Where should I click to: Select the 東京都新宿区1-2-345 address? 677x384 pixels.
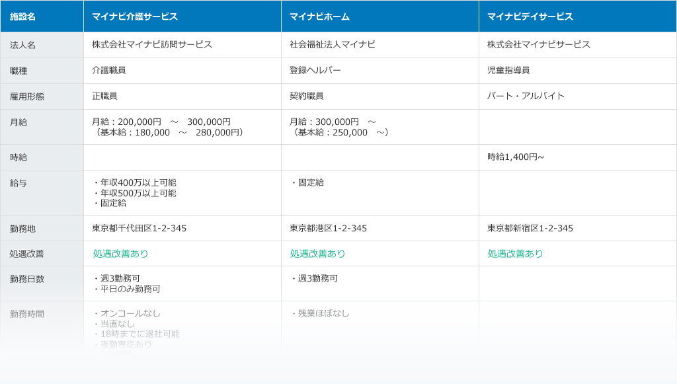pos(530,228)
